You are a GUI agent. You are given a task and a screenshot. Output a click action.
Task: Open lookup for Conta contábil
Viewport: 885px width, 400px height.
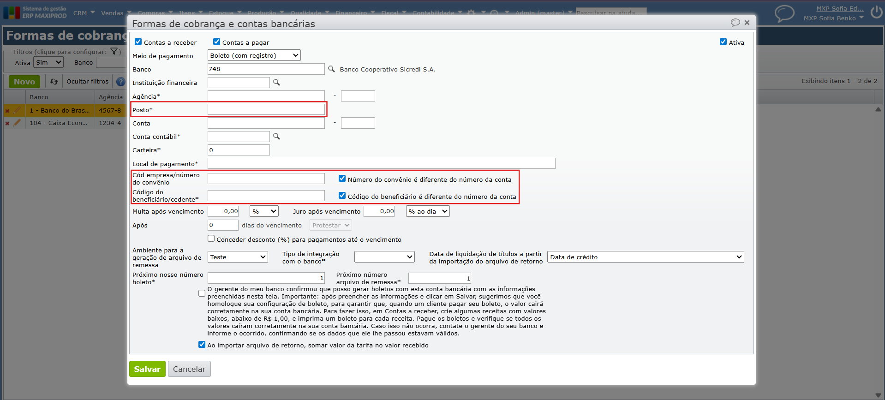pyautogui.click(x=276, y=137)
